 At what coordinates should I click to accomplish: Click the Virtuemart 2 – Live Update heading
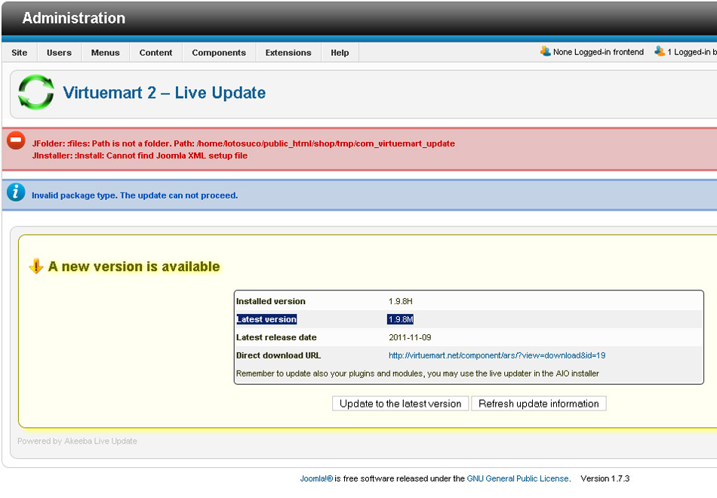[165, 92]
